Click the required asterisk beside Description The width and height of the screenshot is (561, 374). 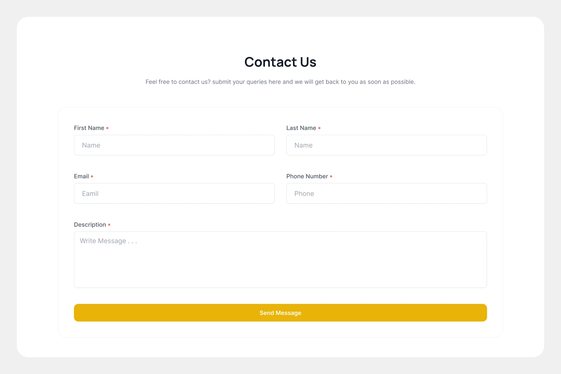(109, 225)
